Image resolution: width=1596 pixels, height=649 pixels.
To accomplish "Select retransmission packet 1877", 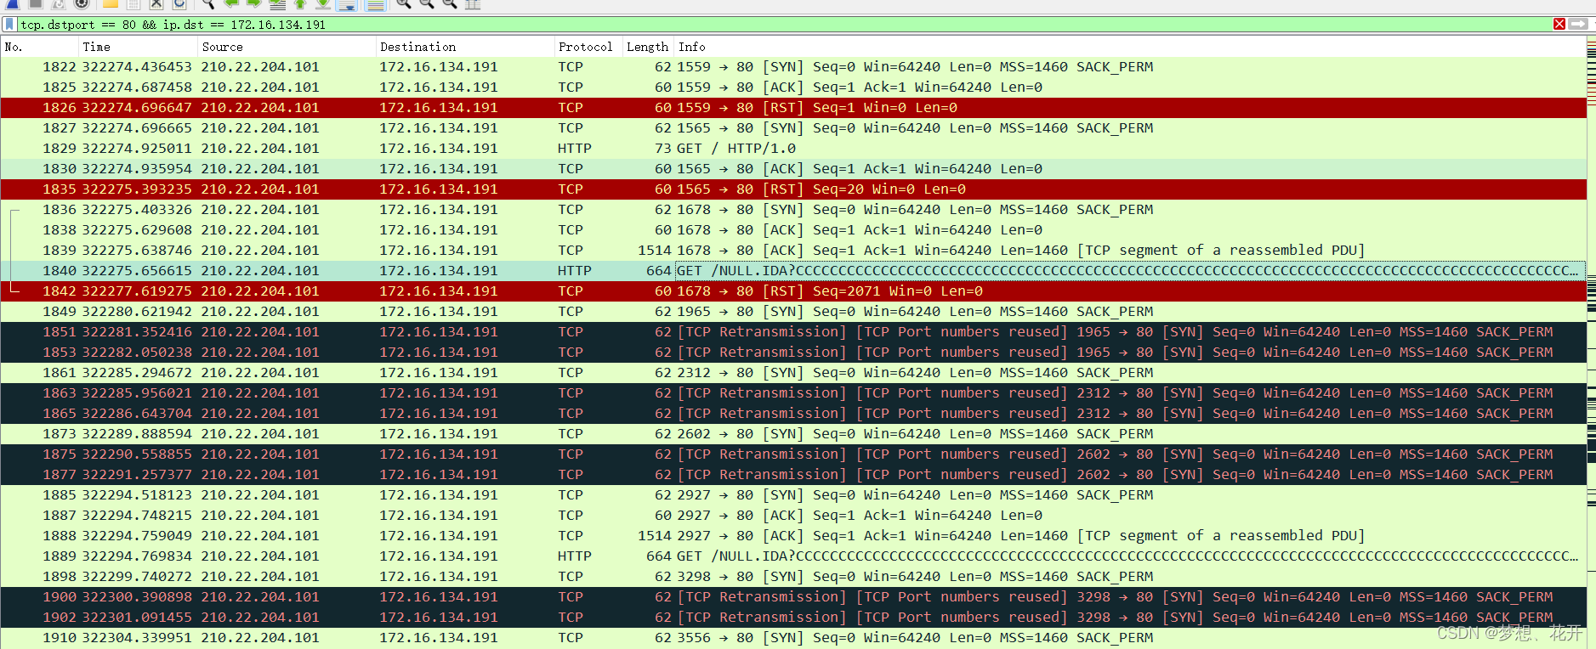I will [793, 475].
